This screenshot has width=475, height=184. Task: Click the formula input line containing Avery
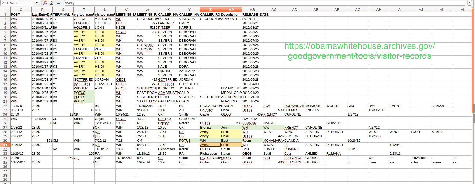265,3
